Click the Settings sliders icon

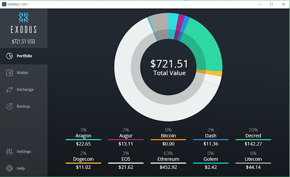coord(10,152)
